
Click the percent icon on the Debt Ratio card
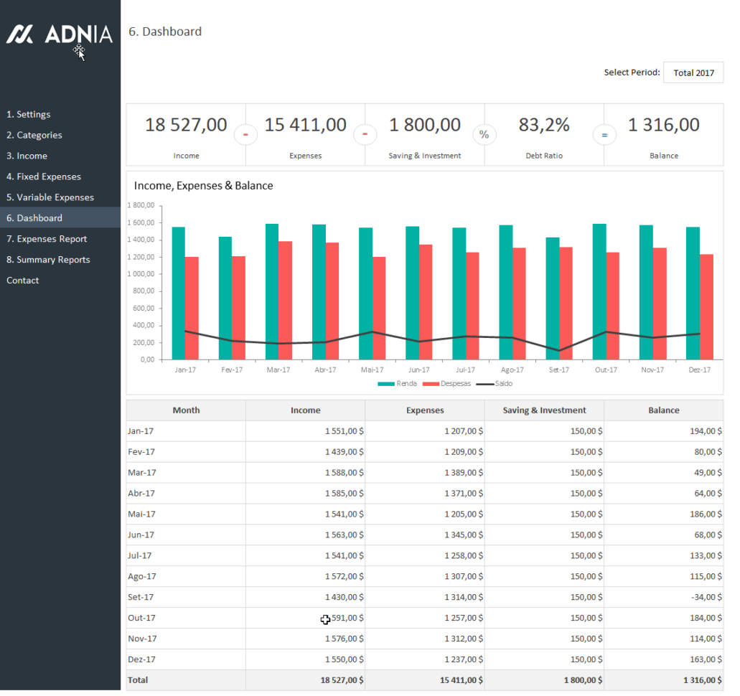click(x=484, y=134)
